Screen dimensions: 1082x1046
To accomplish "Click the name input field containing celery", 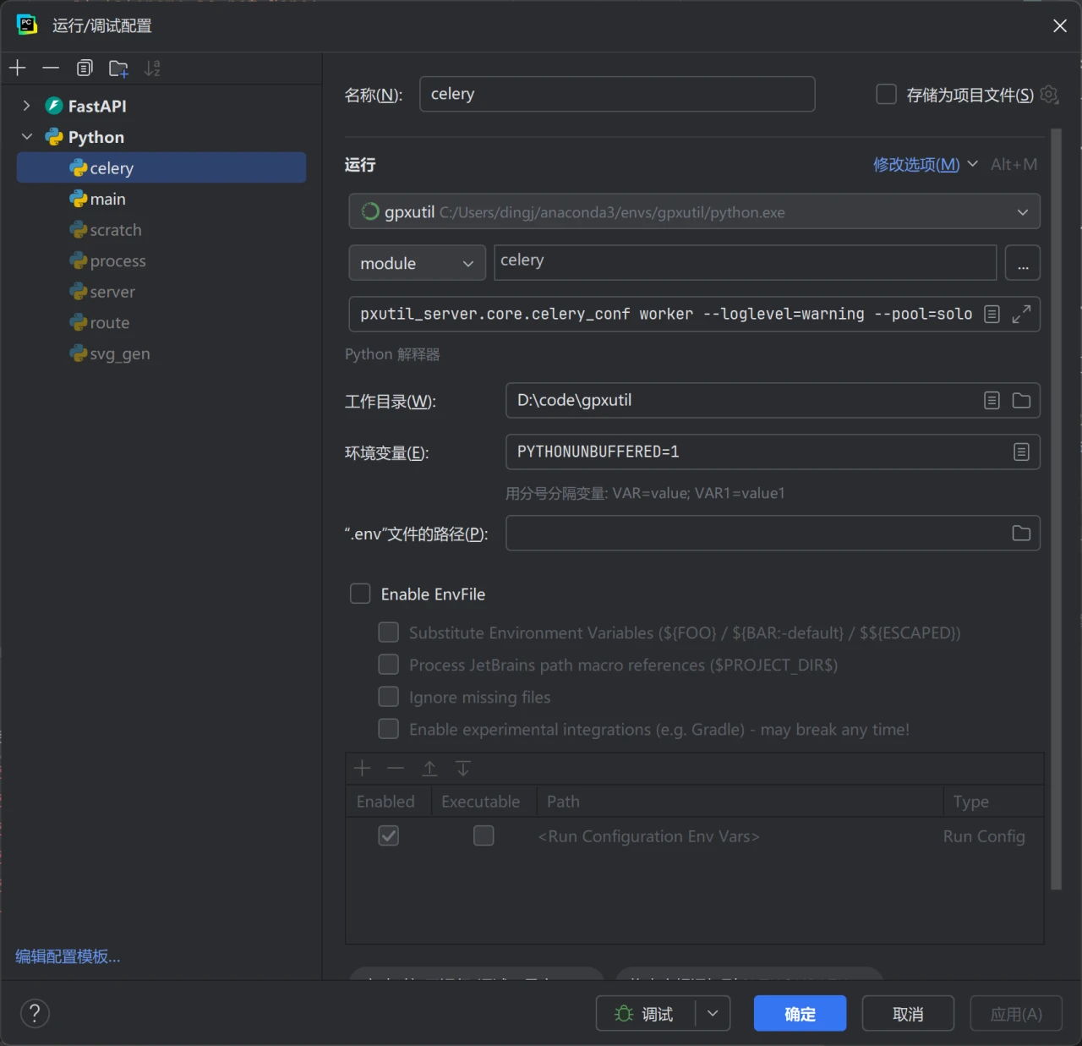I will pyautogui.click(x=617, y=94).
